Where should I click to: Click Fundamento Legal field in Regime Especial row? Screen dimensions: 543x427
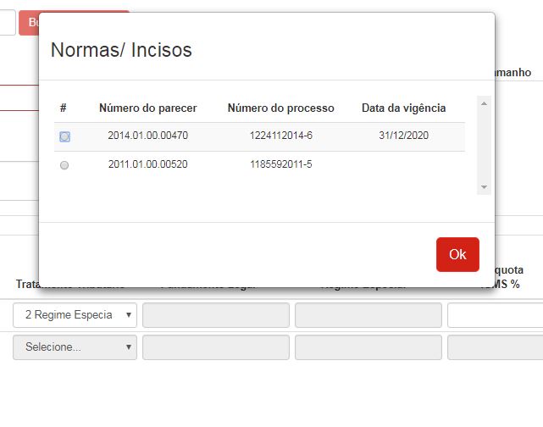(x=216, y=315)
